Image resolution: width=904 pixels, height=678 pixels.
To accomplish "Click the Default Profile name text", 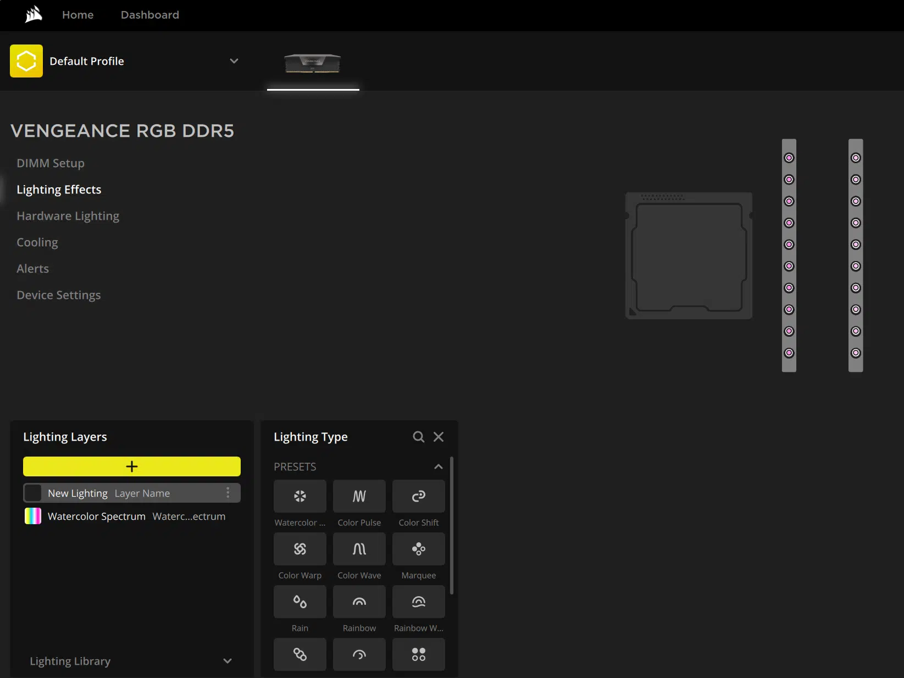I will [x=87, y=61].
